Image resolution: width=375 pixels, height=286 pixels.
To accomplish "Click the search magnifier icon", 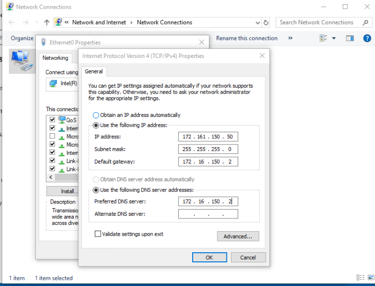I will point(365,23).
